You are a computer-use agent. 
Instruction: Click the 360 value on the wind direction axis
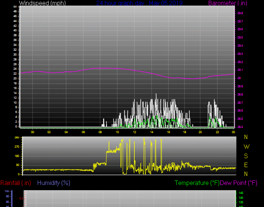17,138
